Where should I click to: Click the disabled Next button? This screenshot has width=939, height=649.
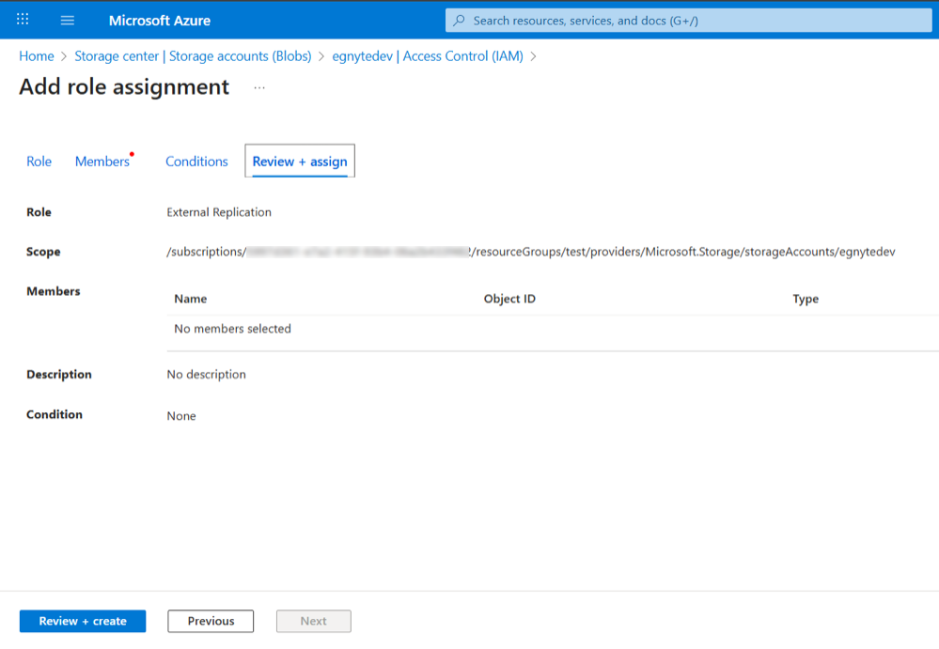tap(313, 621)
